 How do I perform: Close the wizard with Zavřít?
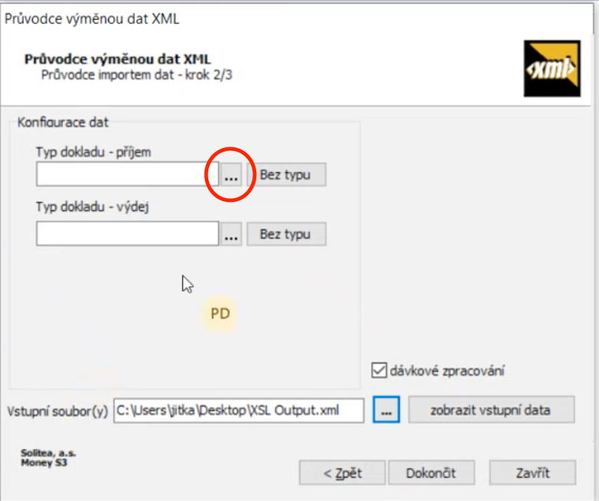tap(533, 473)
